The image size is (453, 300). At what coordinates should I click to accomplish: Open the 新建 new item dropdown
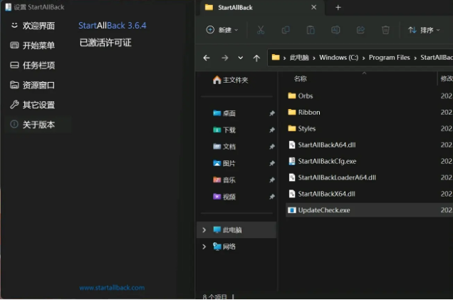(222, 30)
